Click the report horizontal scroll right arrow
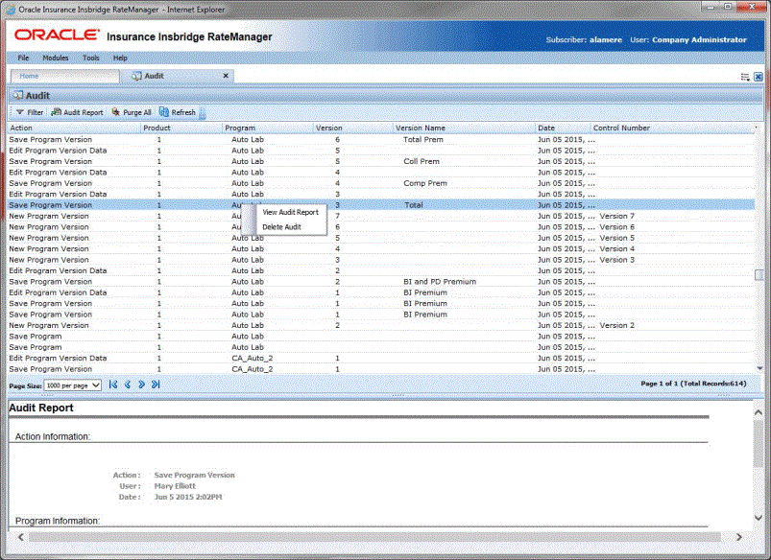771x560 pixels. (738, 537)
